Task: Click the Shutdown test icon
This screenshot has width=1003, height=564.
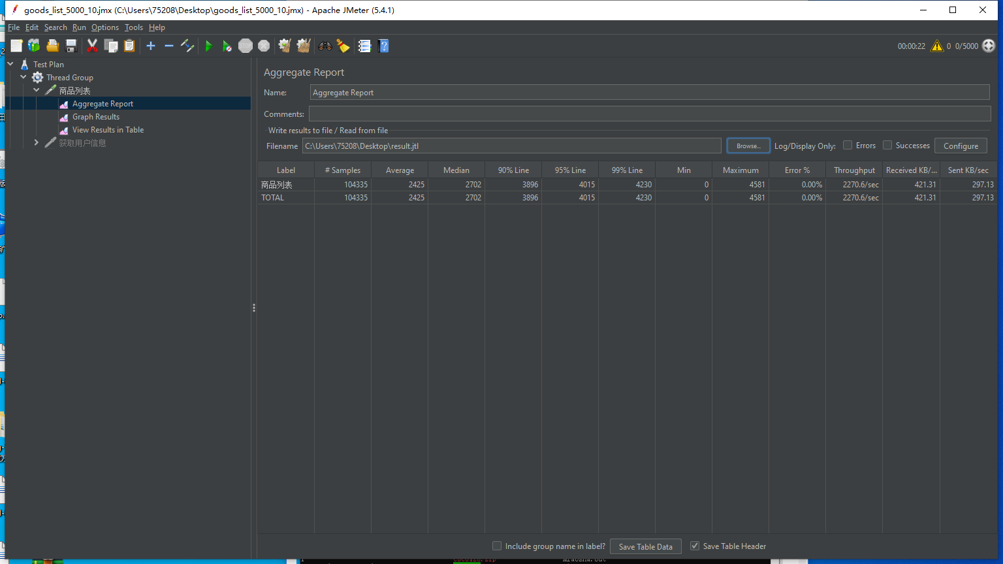Action: click(264, 46)
